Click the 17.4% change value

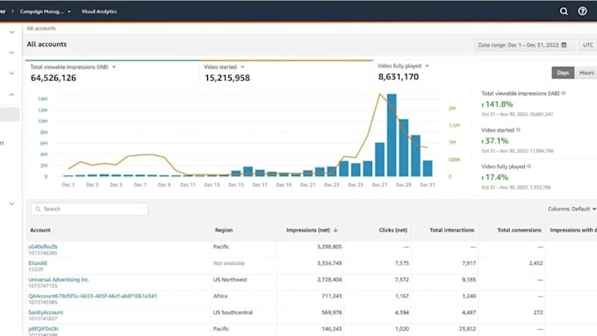tap(497, 177)
